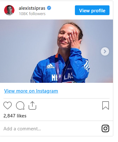Open the alexistsipras profile avatar
Image resolution: width=118 pixels, height=142 pixels.
(9, 10)
